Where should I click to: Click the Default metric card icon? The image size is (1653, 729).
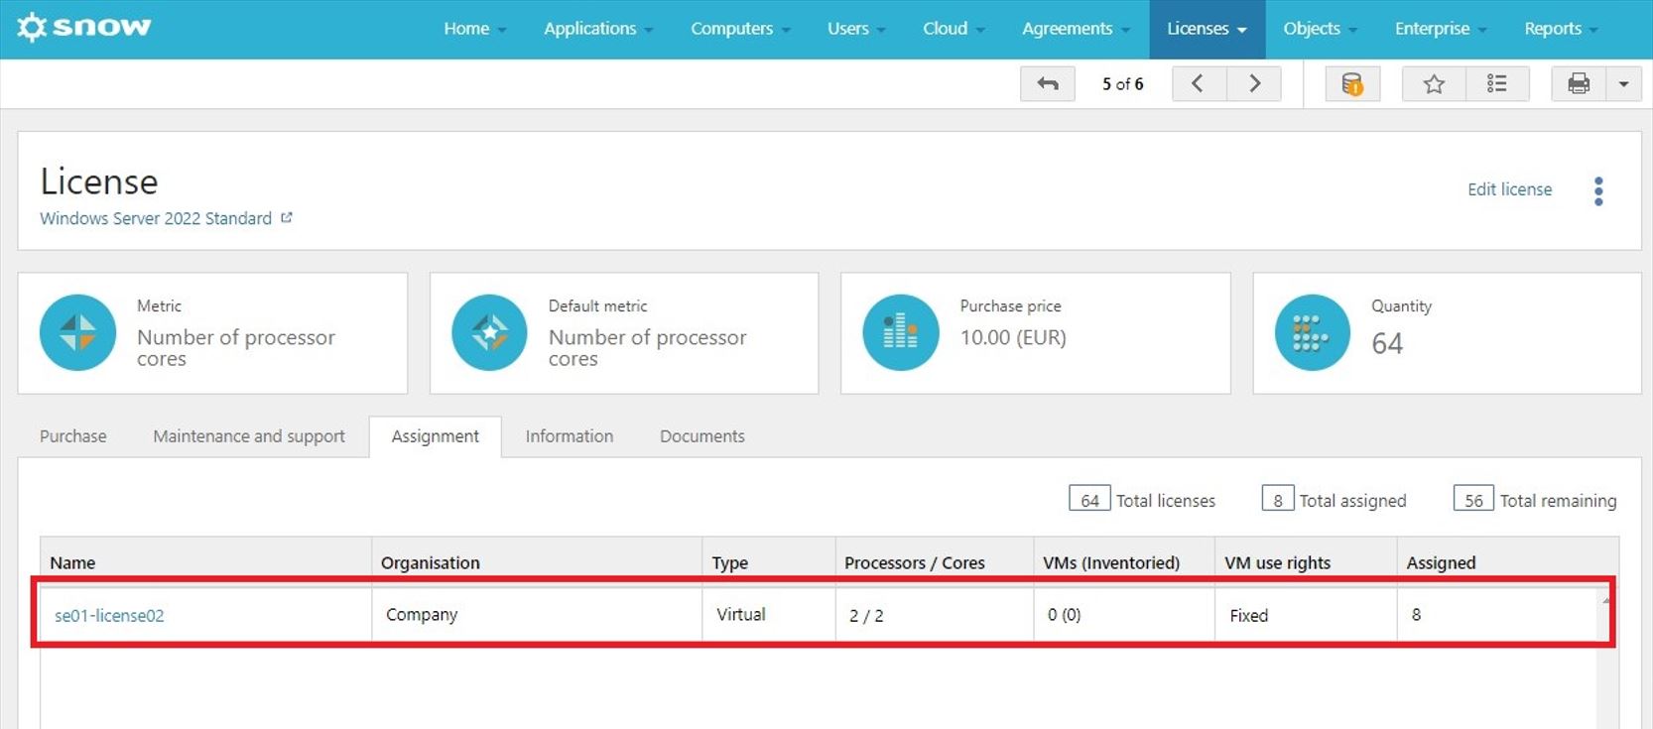489,332
